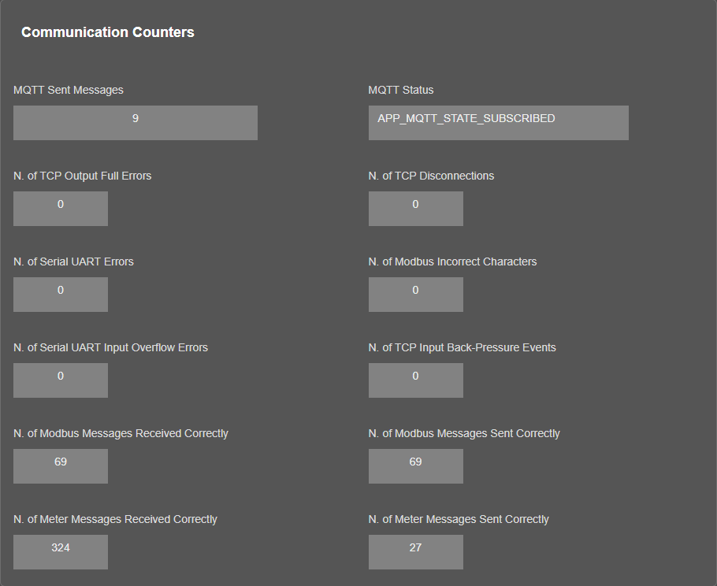Image resolution: width=717 pixels, height=586 pixels.
Task: Click the Modbus Messages Received Correctly value
Action: [61, 466]
